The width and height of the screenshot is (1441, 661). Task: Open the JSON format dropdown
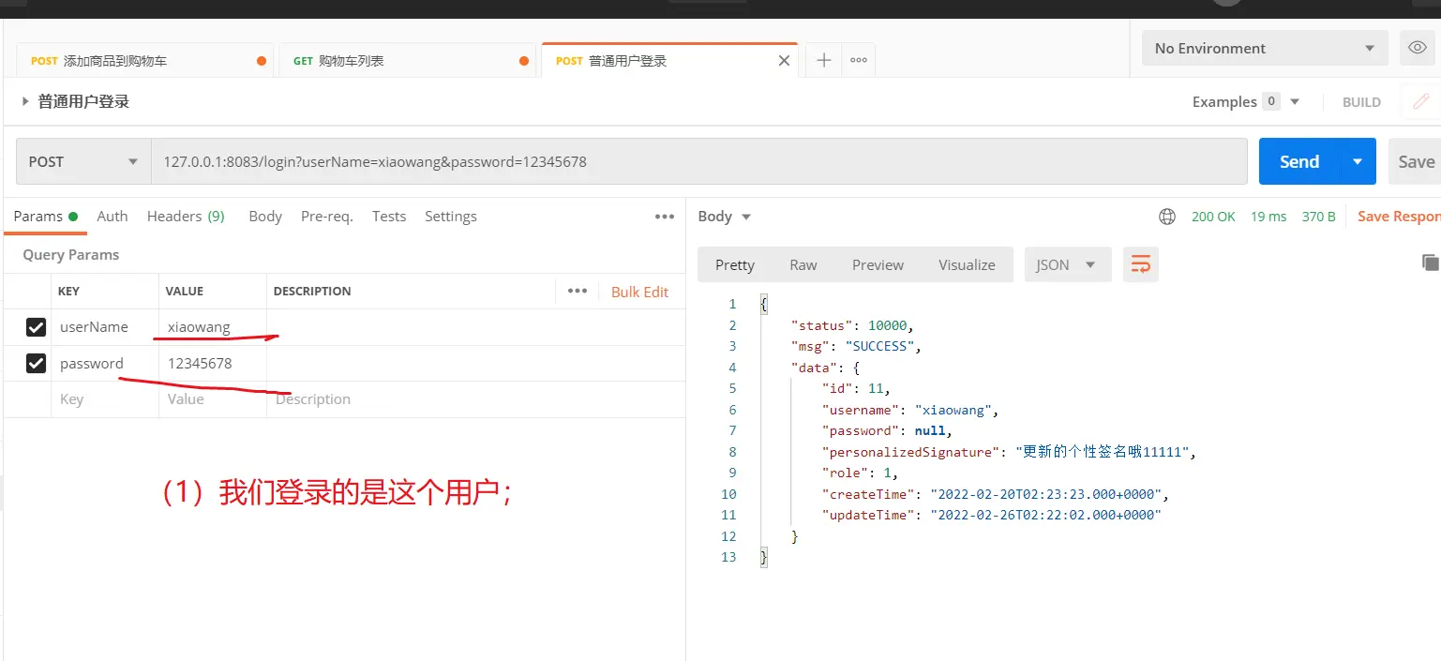1067,265
